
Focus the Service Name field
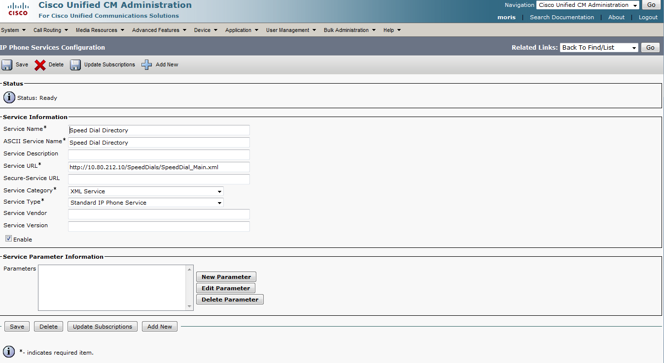pos(159,130)
